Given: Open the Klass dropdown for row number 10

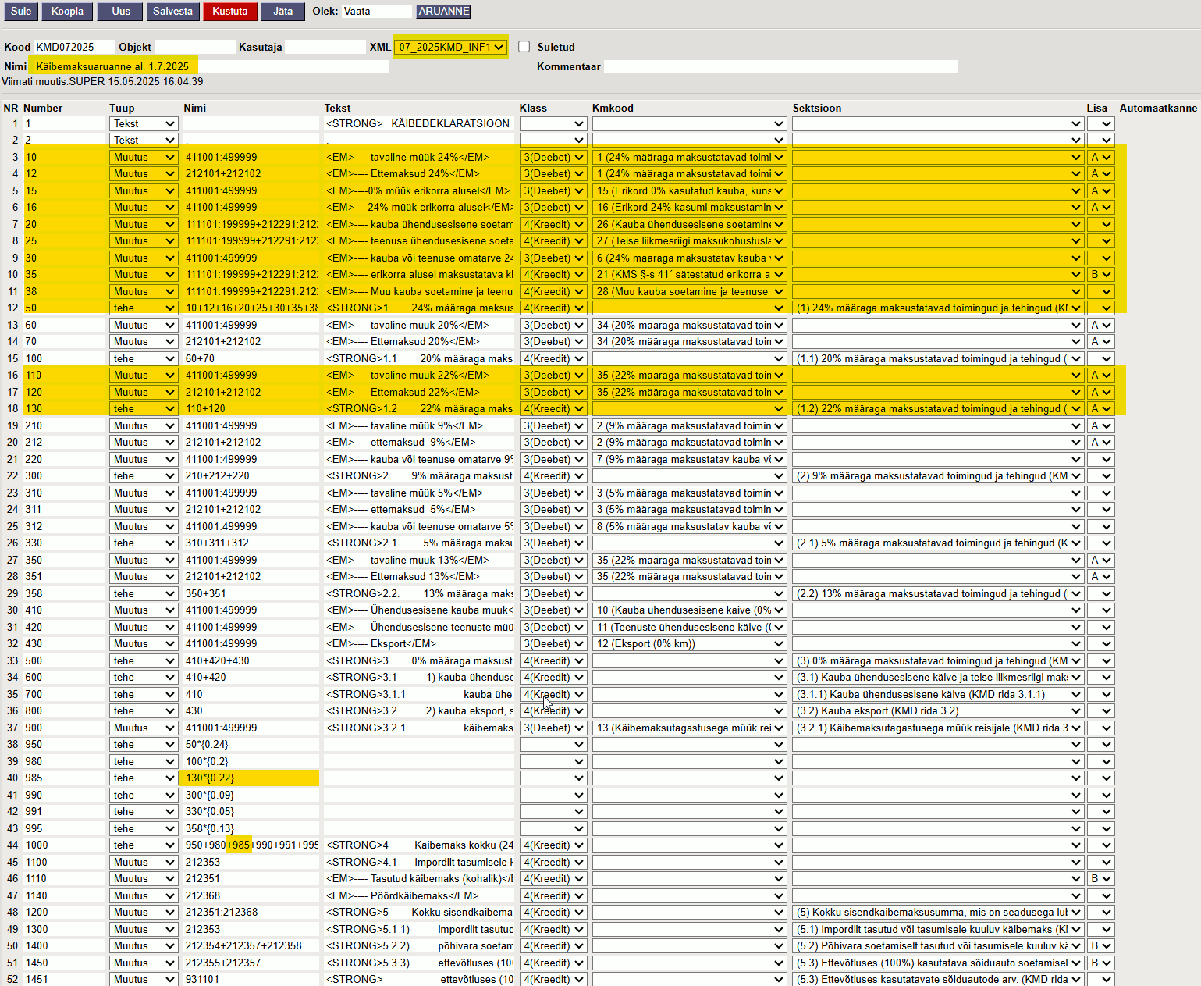Looking at the screenshot, I should (553, 157).
